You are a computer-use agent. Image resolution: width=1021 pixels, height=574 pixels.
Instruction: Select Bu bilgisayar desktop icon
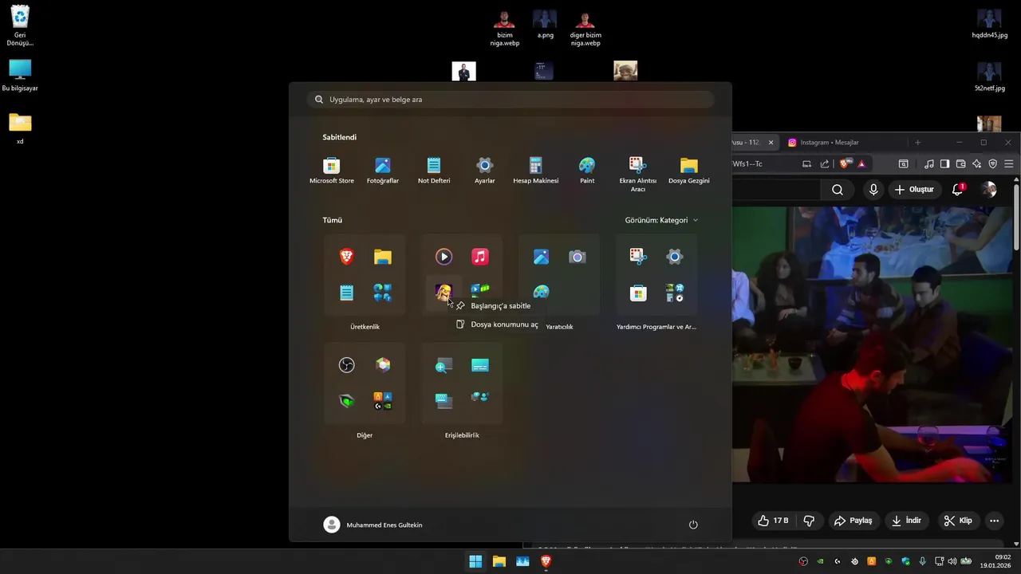pyautogui.click(x=20, y=76)
